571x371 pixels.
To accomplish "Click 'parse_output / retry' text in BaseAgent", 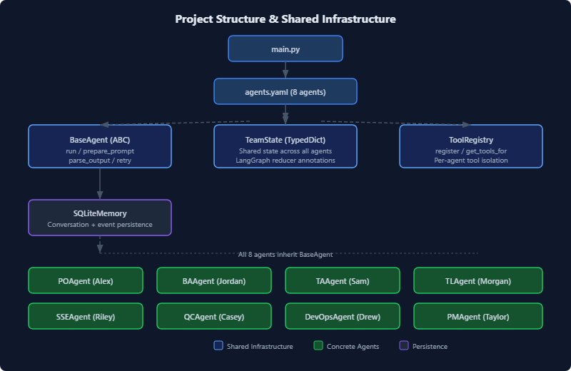I will [x=100, y=161].
